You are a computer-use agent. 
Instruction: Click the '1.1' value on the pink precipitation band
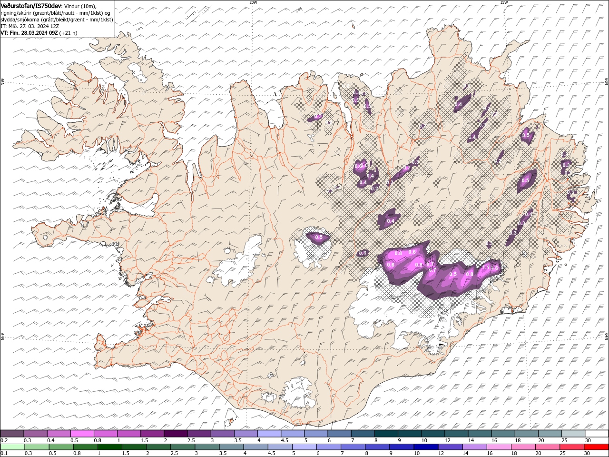click(x=486, y=268)
